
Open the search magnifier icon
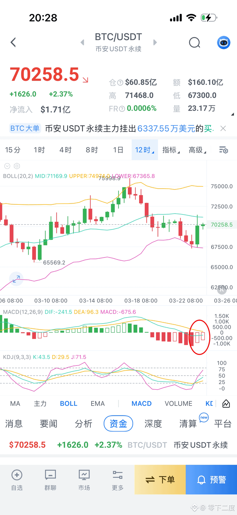195,43
